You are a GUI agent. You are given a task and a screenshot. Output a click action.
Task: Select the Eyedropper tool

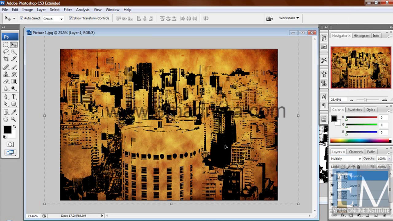click(14, 112)
